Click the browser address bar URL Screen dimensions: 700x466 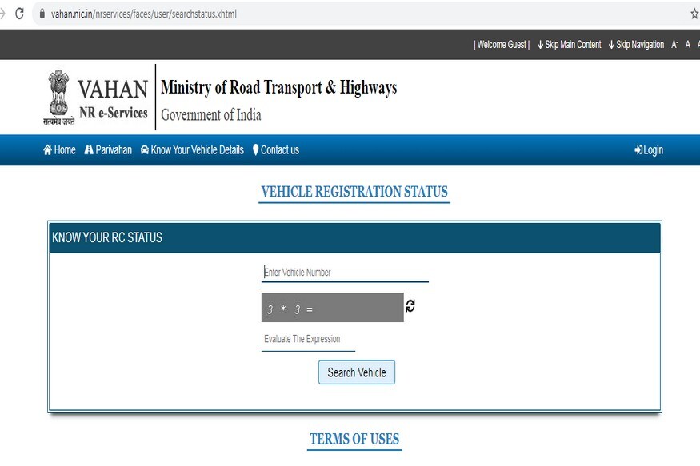(x=144, y=14)
